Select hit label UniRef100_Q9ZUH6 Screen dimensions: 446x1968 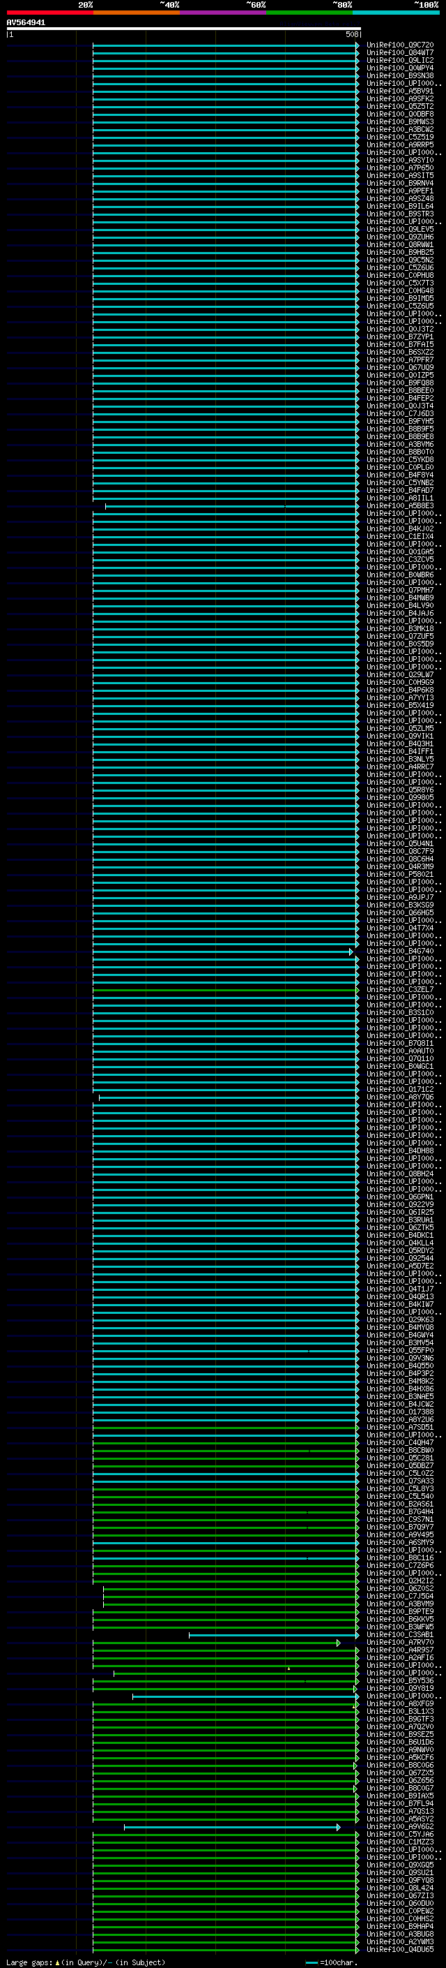click(x=399, y=237)
